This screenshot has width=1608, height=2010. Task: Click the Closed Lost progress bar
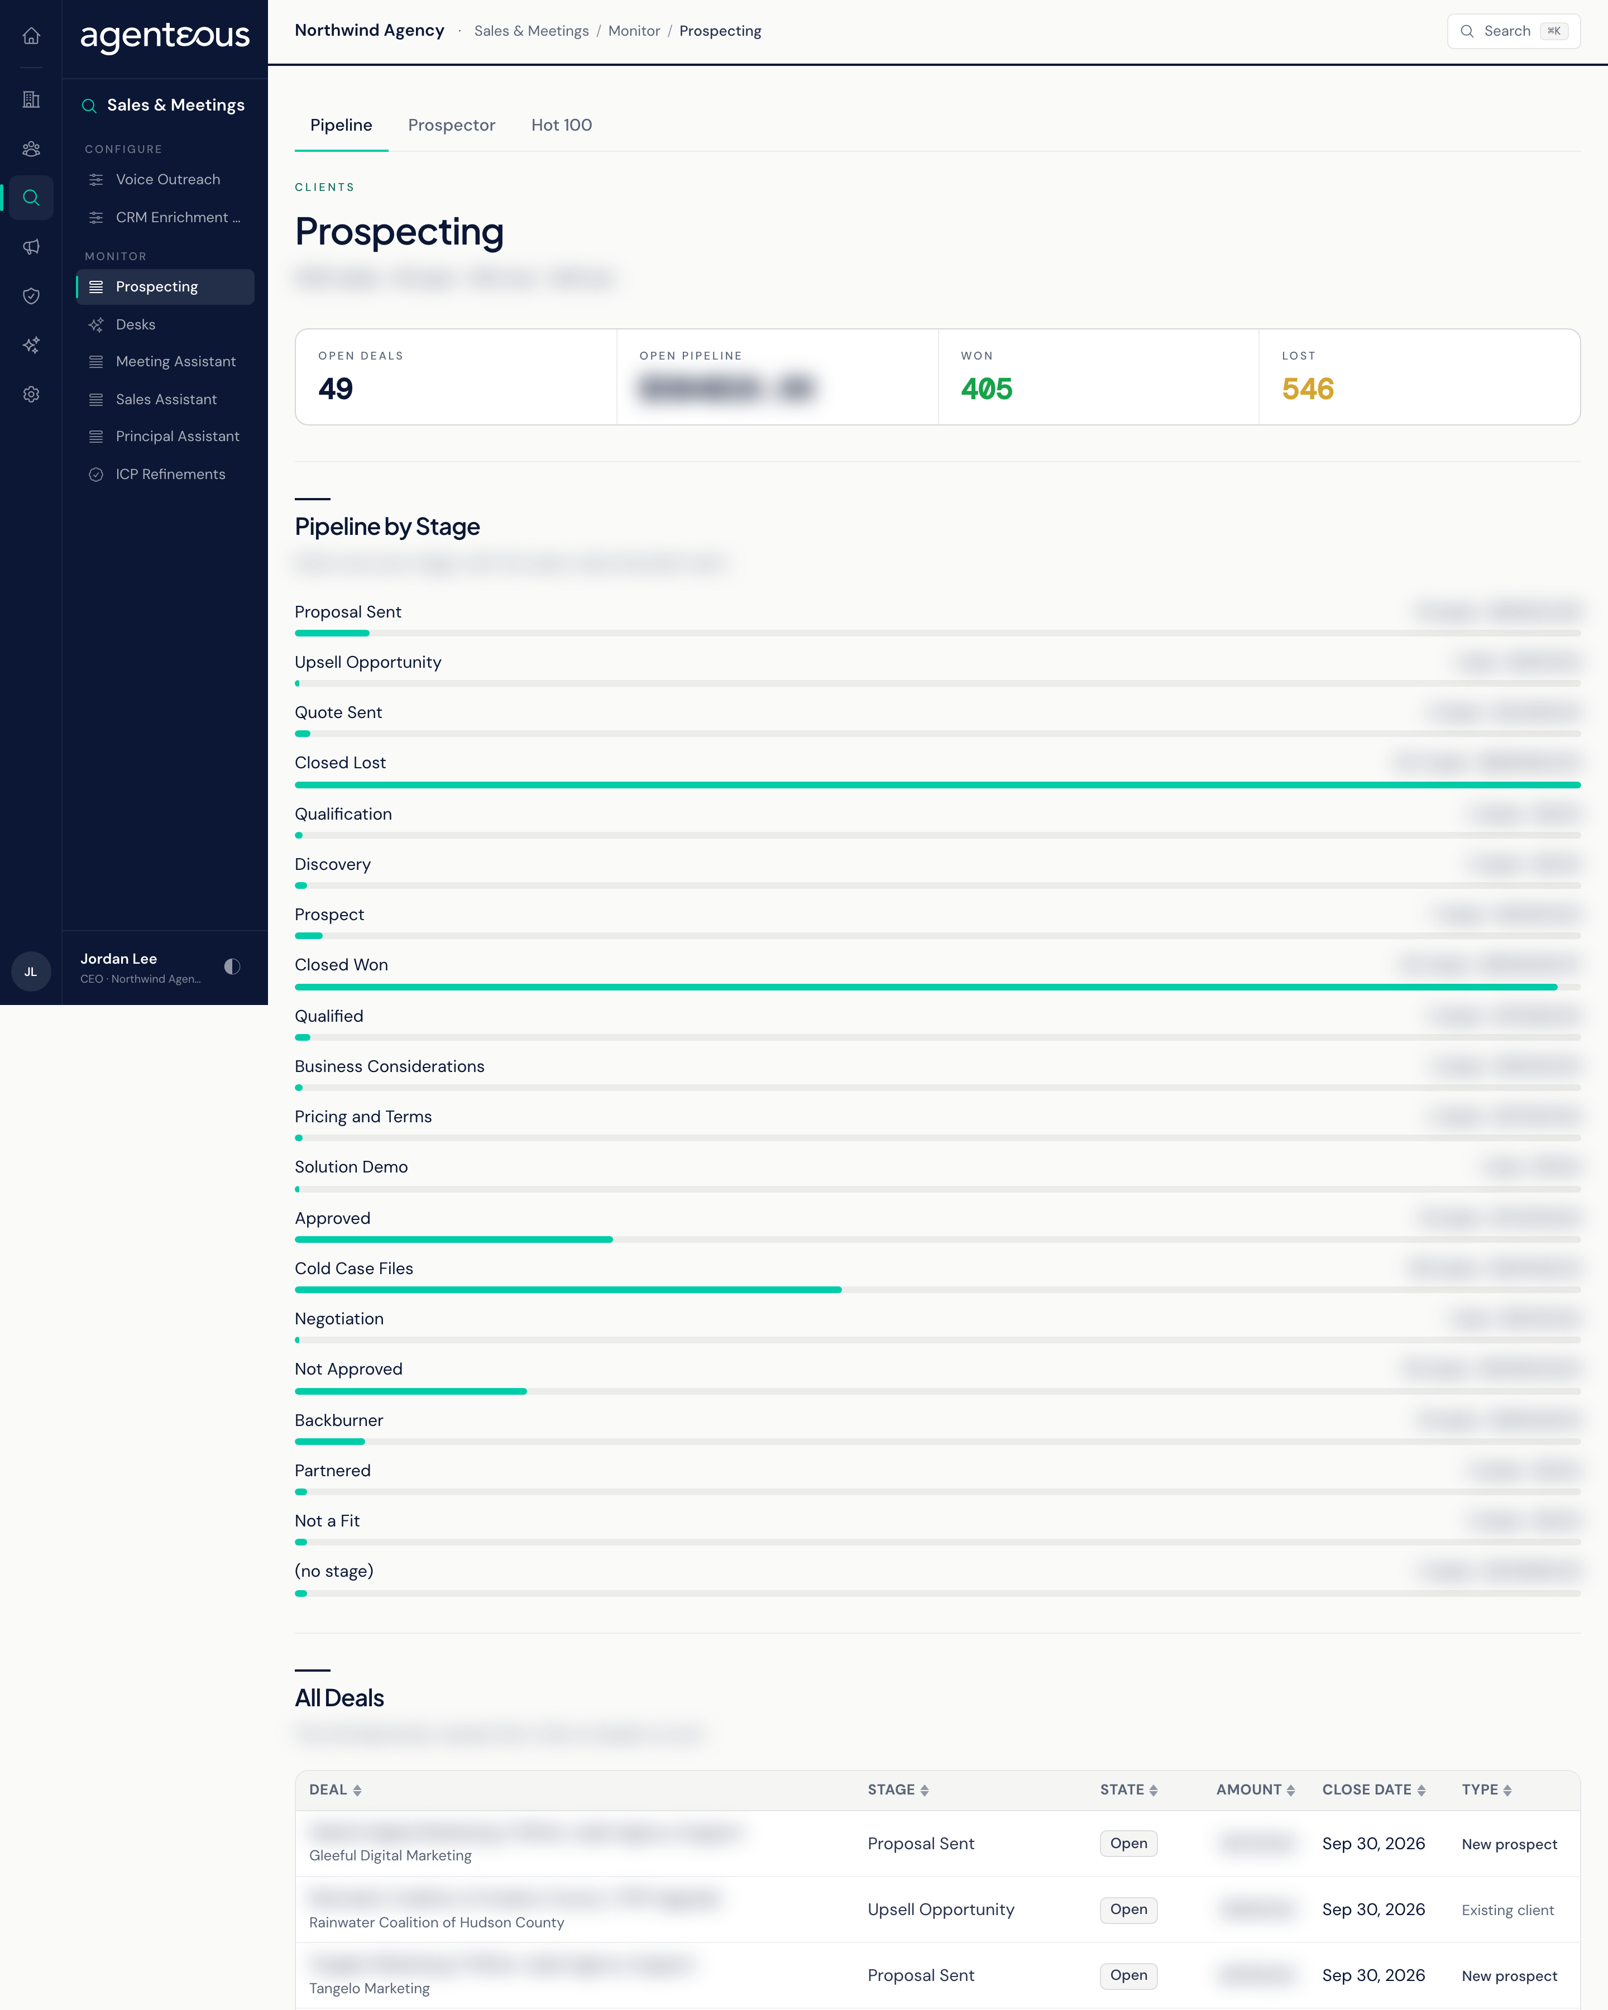[x=938, y=785]
